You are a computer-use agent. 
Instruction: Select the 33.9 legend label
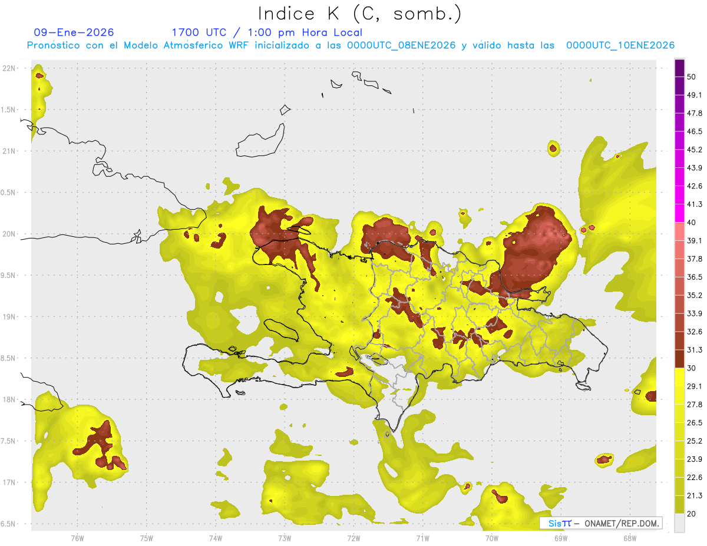(x=694, y=313)
